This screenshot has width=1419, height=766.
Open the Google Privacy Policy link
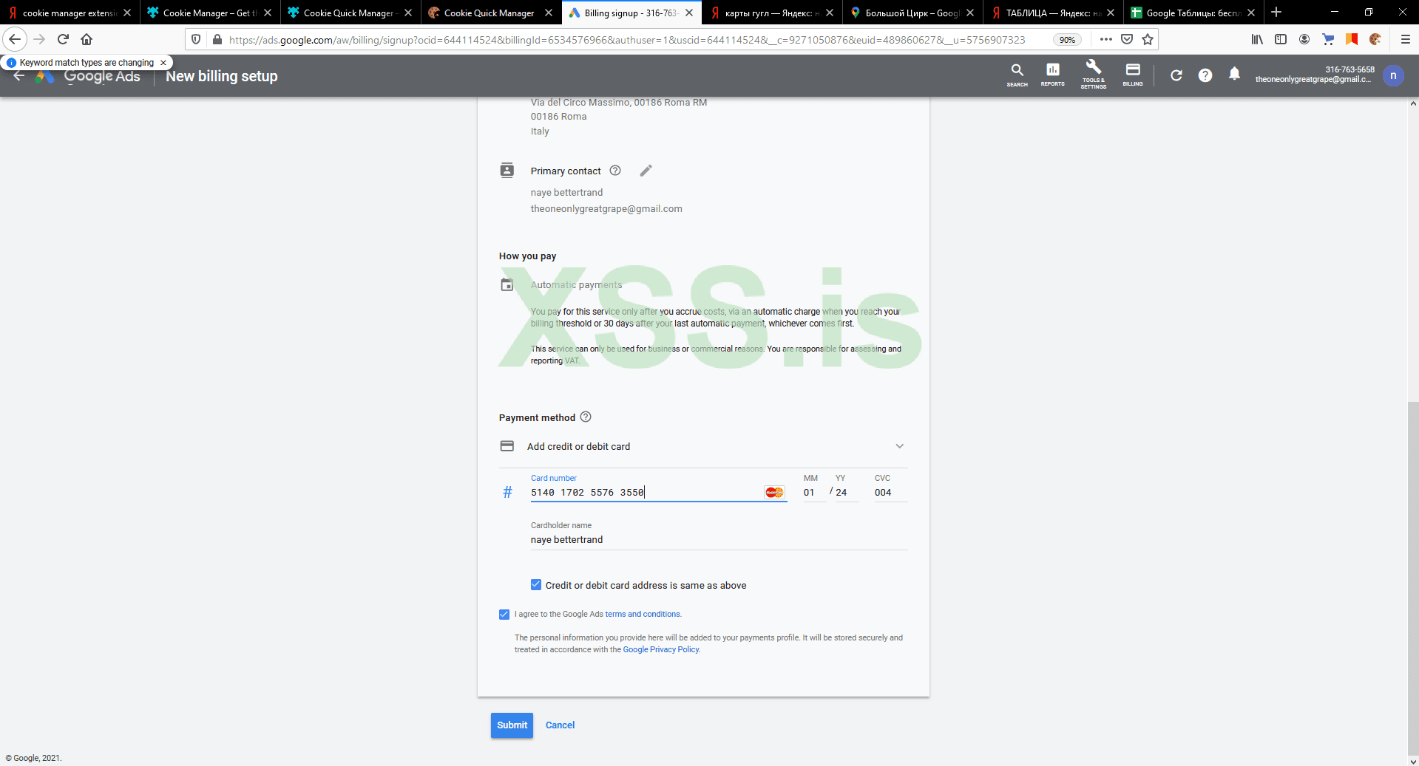click(661, 650)
